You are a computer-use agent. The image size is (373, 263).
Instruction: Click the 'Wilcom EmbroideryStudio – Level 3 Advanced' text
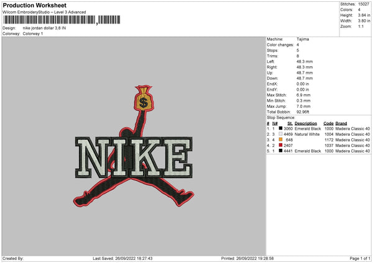tap(44, 12)
